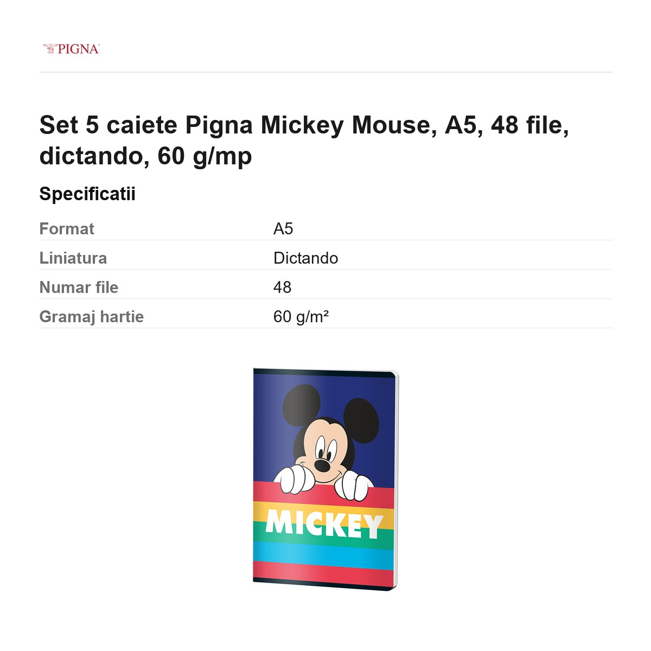The height and width of the screenshot is (651, 651).
Task: Click the Dictando ruling value
Action: [306, 258]
